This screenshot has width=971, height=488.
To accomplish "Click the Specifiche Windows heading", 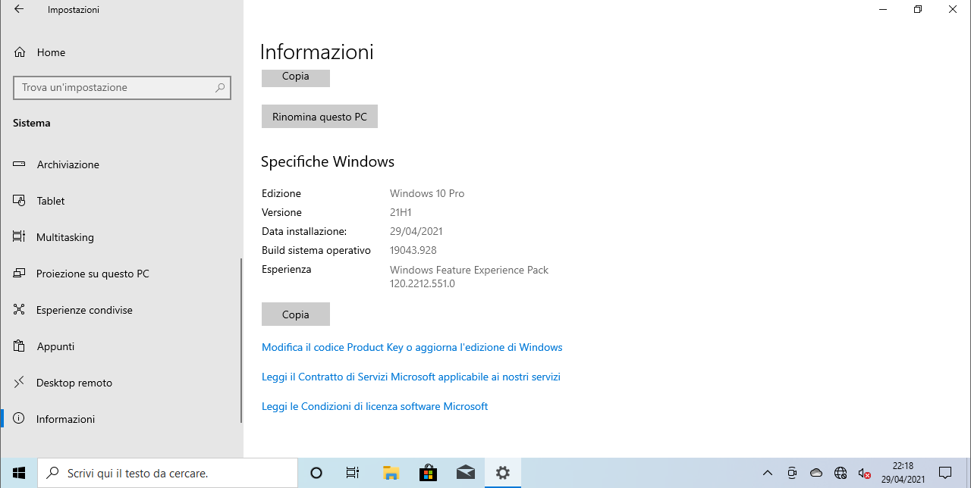I will tap(328, 161).
